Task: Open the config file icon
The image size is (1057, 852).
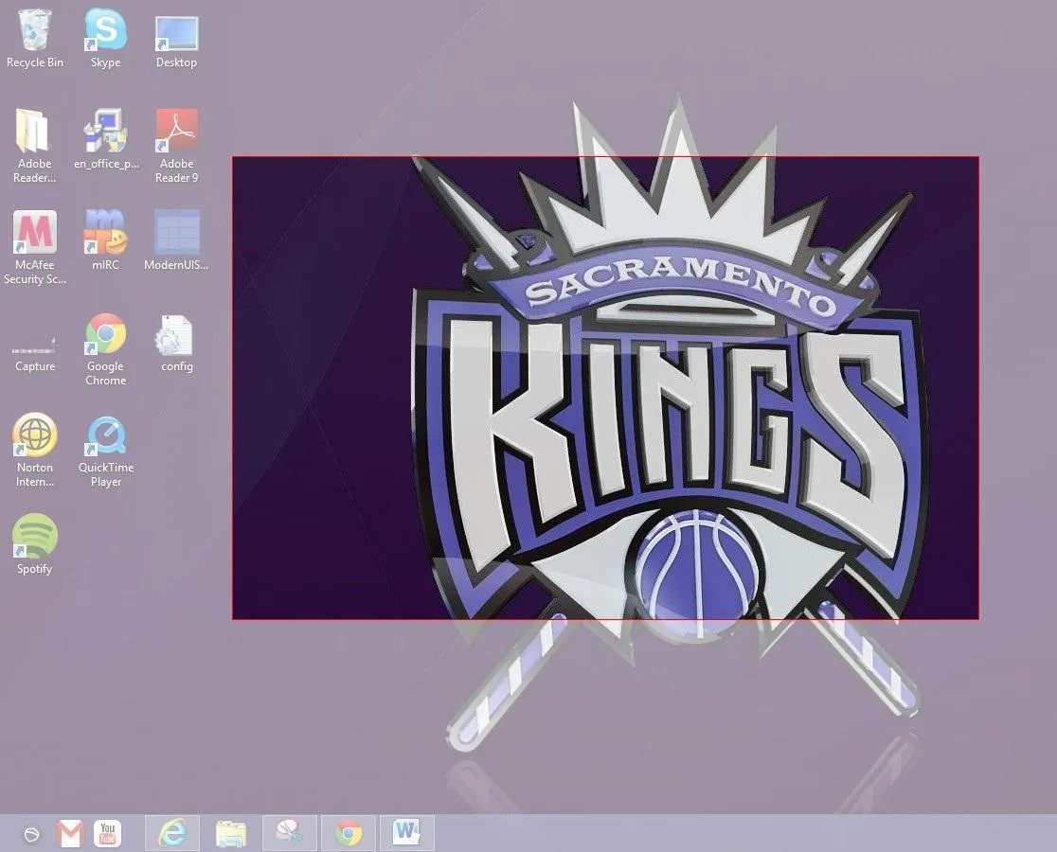Action: [x=174, y=335]
